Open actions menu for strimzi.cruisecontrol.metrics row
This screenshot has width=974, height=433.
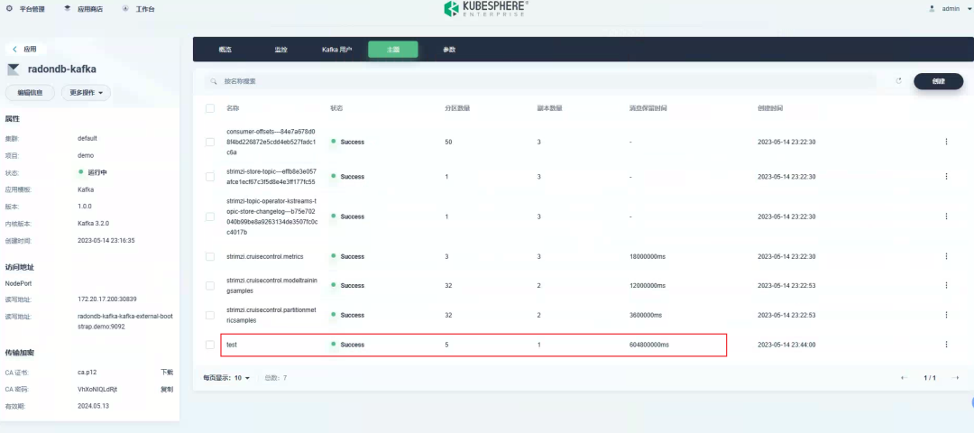coord(946,256)
